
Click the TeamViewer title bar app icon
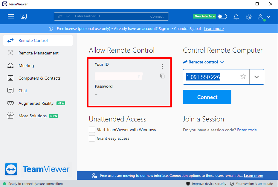(x=5, y=4)
